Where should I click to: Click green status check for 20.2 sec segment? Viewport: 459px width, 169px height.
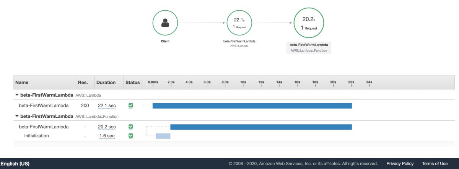click(131, 127)
